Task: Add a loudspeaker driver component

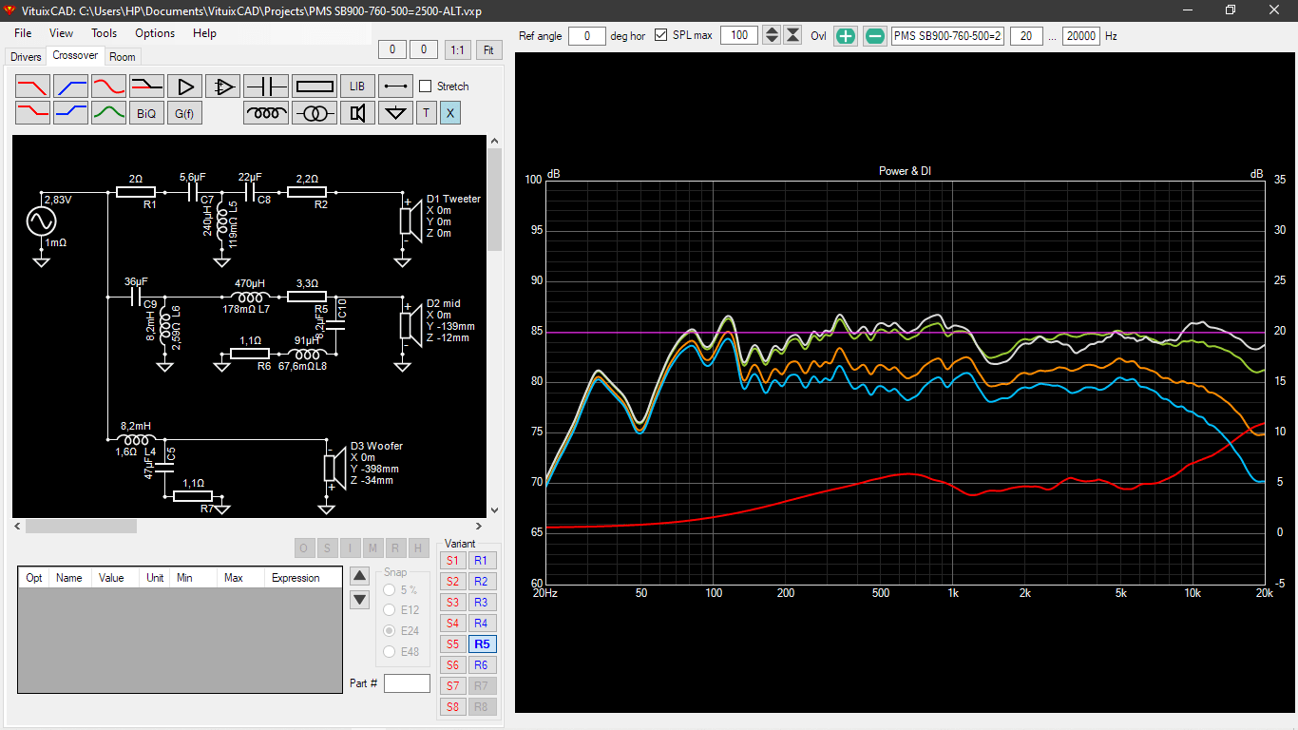Action: (x=357, y=113)
